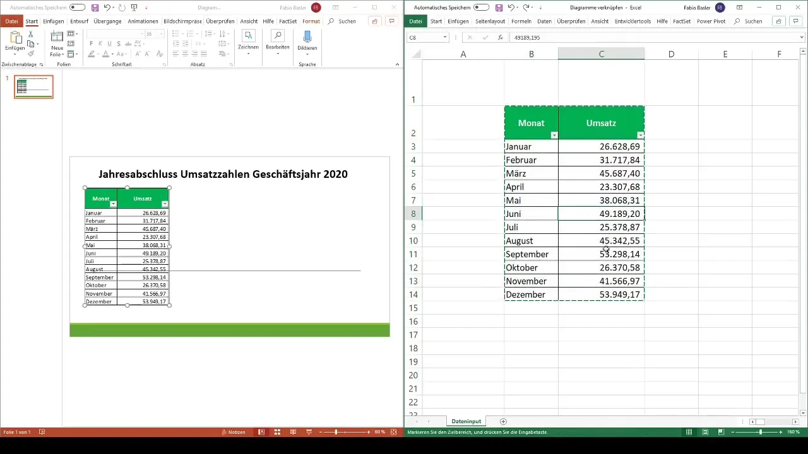Expand the Excel formula bar
Screen dimensions: 808x454
pyautogui.click(x=802, y=38)
